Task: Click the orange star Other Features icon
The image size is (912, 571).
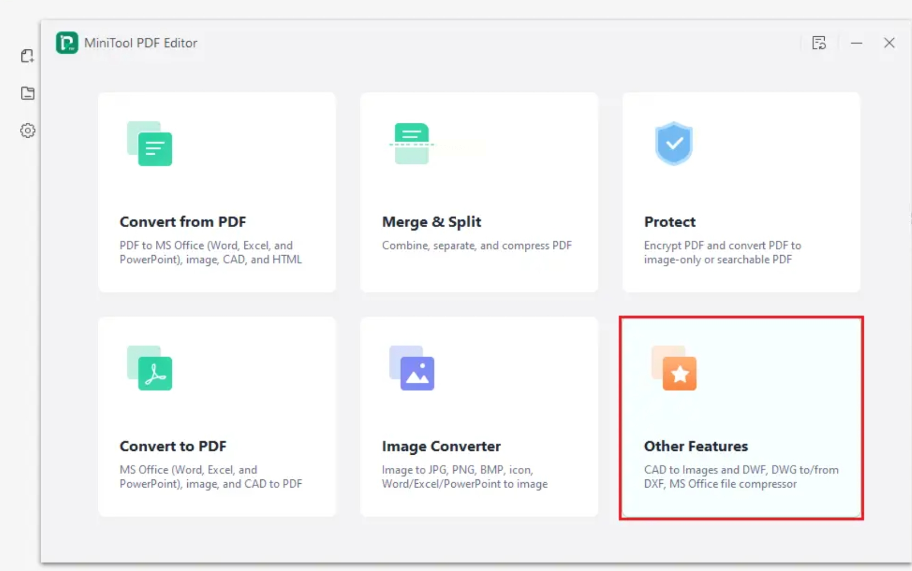Action: coord(674,368)
